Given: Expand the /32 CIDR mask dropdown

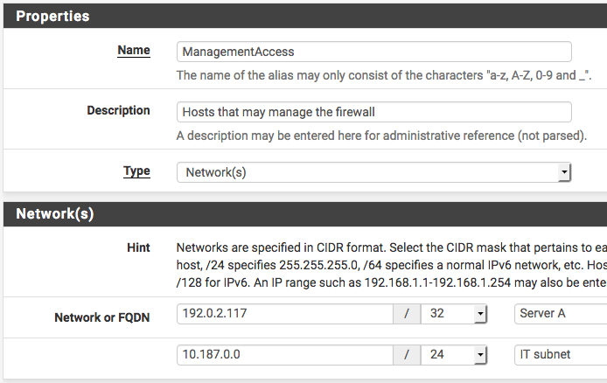Looking at the screenshot, I should click(x=454, y=314).
